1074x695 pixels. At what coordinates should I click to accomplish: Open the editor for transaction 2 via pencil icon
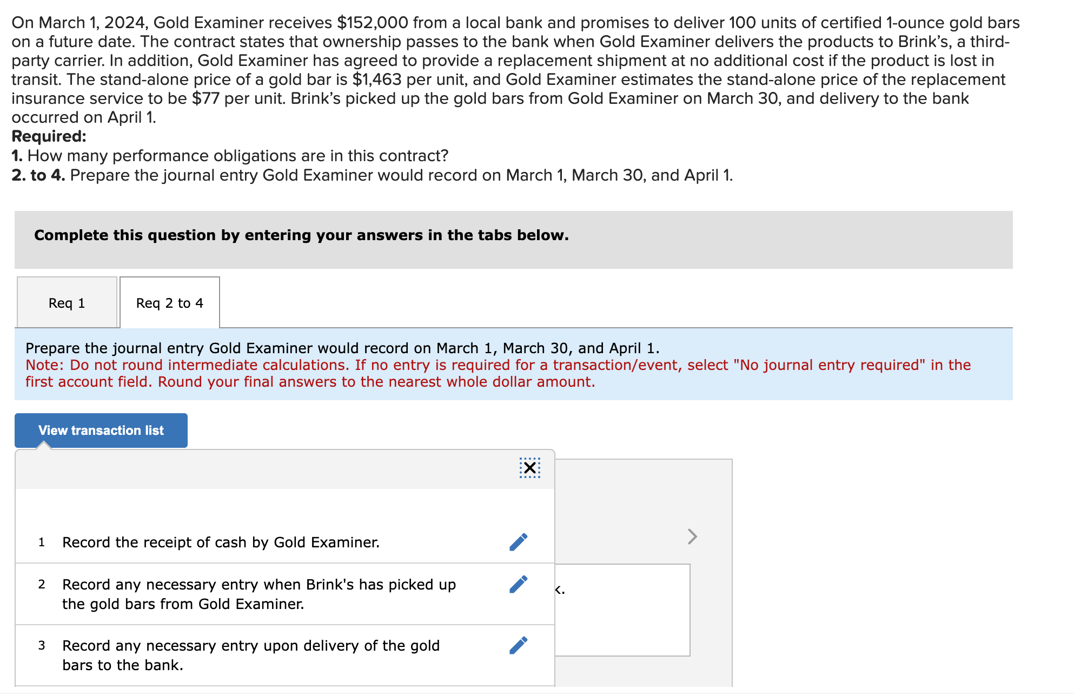(x=518, y=584)
